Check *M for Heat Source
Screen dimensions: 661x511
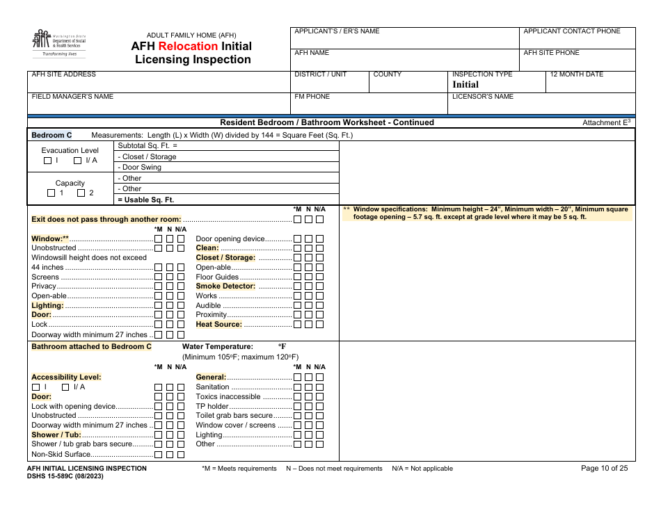click(298, 324)
